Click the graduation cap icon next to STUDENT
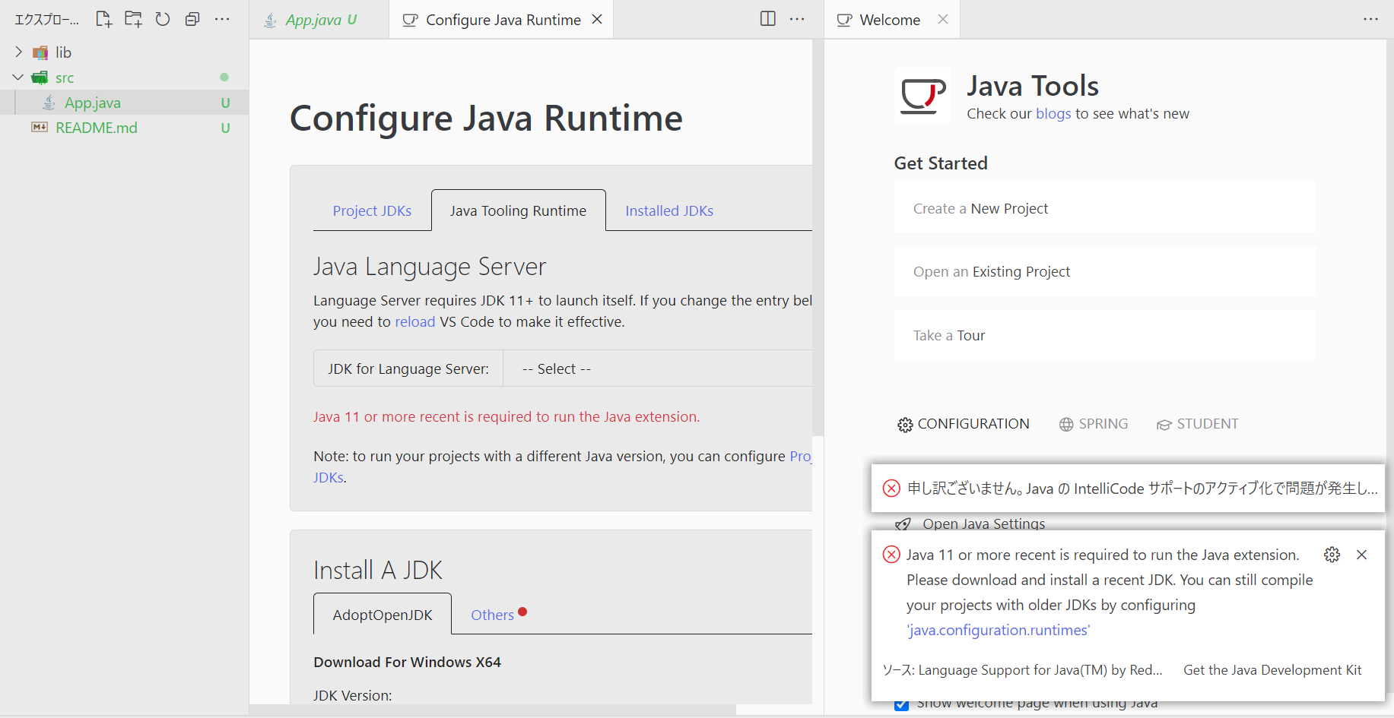This screenshot has height=718, width=1394. 1164,425
